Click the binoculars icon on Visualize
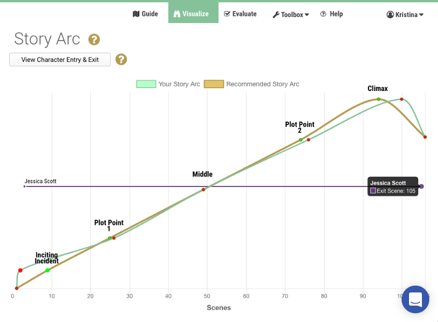The height and width of the screenshot is (322, 438). point(177,14)
